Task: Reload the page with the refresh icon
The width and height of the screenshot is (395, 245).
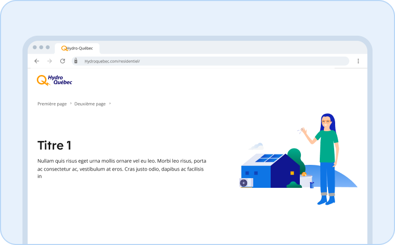Action: pyautogui.click(x=63, y=61)
